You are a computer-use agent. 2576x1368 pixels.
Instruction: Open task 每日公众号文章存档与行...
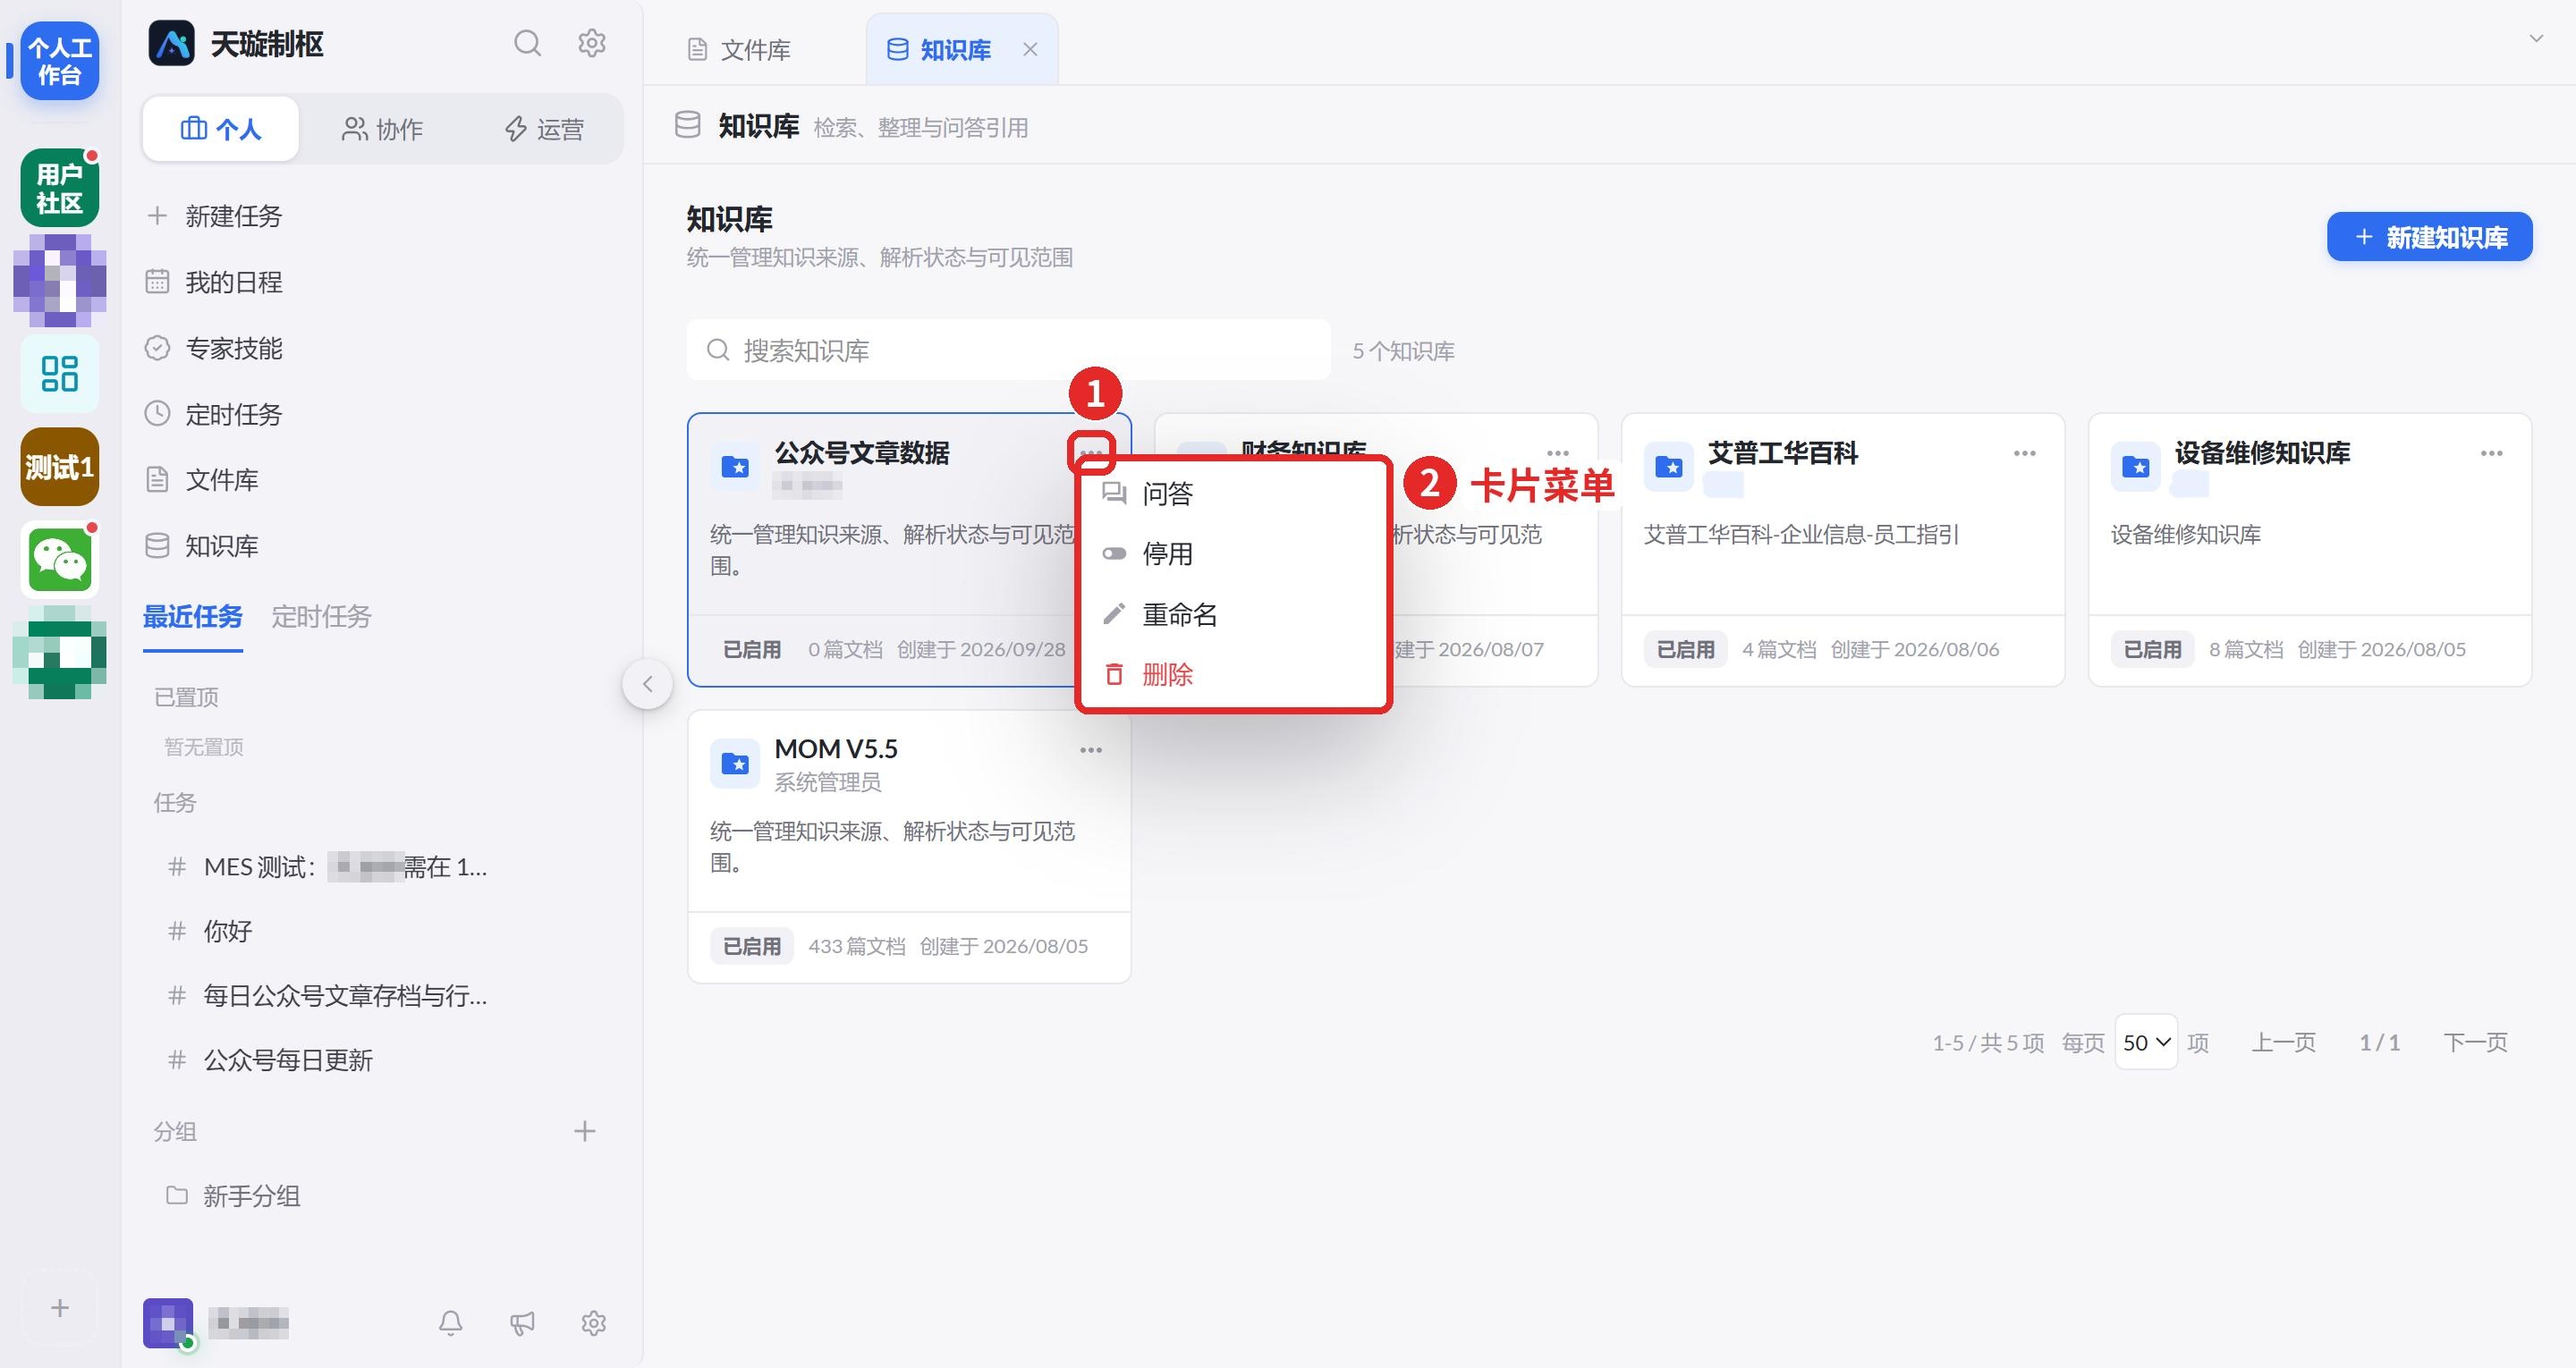coord(345,995)
